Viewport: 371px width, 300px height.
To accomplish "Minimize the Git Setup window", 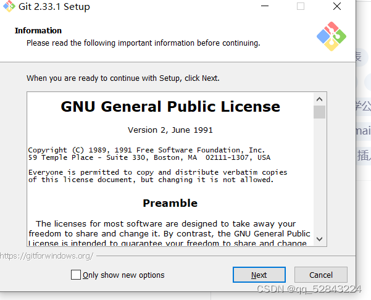I will 265,6.
